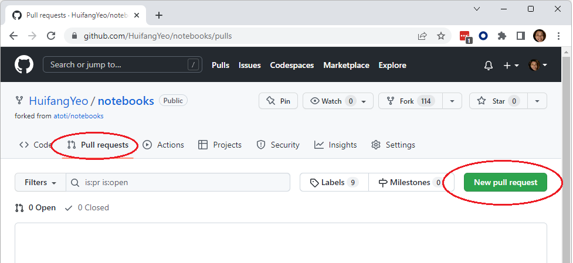This screenshot has height=263, width=573.
Task: Open Labels list
Action: click(x=334, y=182)
